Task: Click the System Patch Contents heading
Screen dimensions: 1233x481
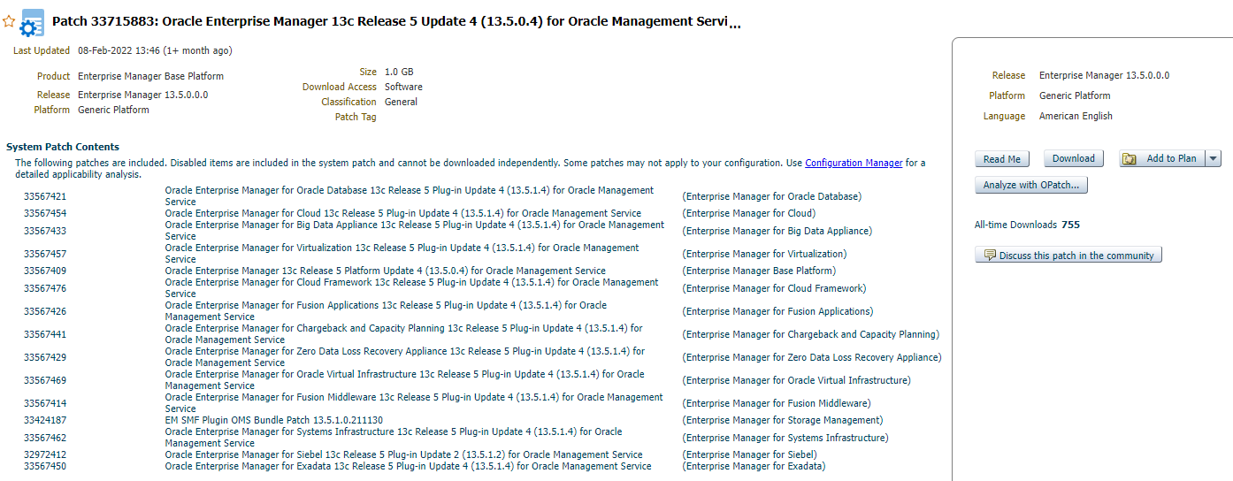Action: 63,147
